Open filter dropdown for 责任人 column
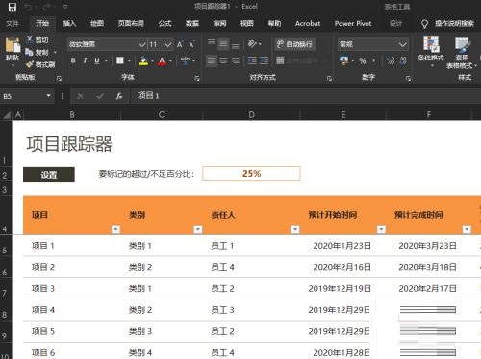The height and width of the screenshot is (359, 481). point(295,229)
